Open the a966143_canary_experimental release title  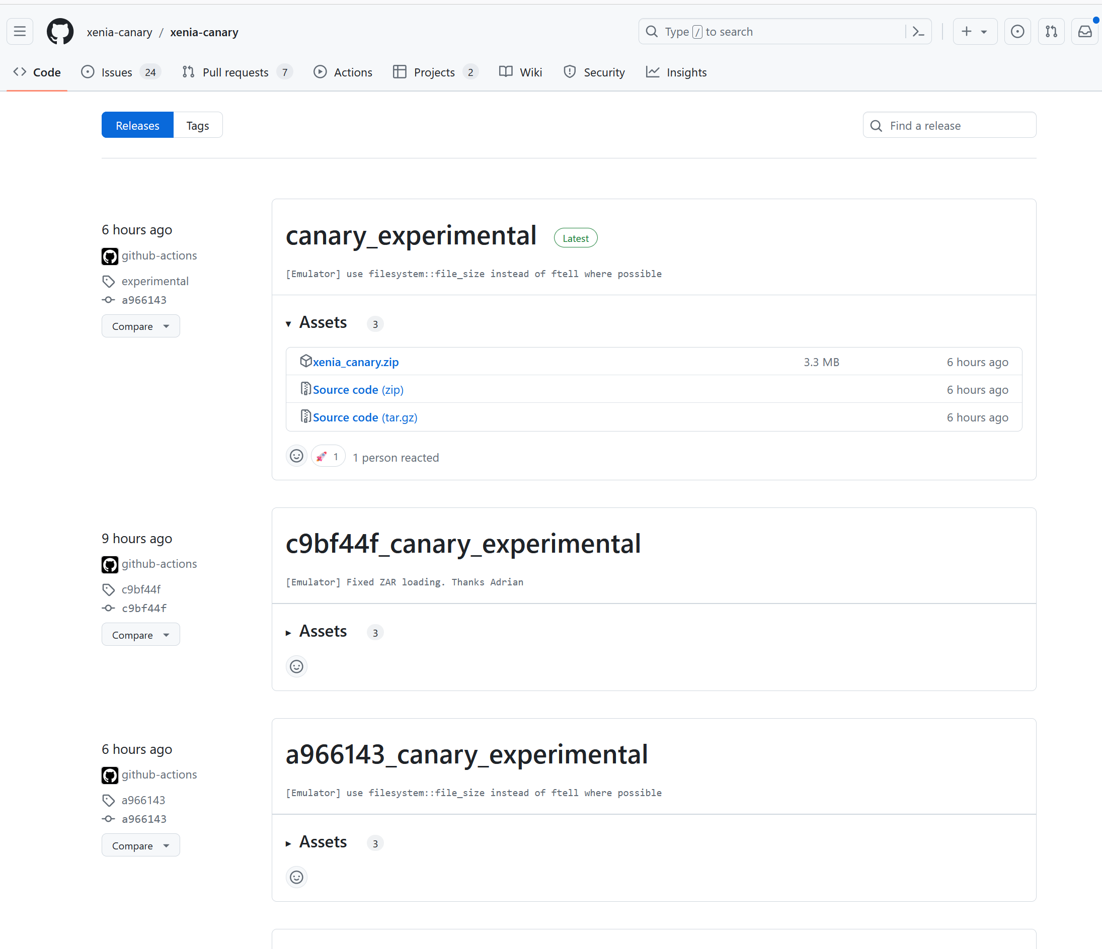467,755
